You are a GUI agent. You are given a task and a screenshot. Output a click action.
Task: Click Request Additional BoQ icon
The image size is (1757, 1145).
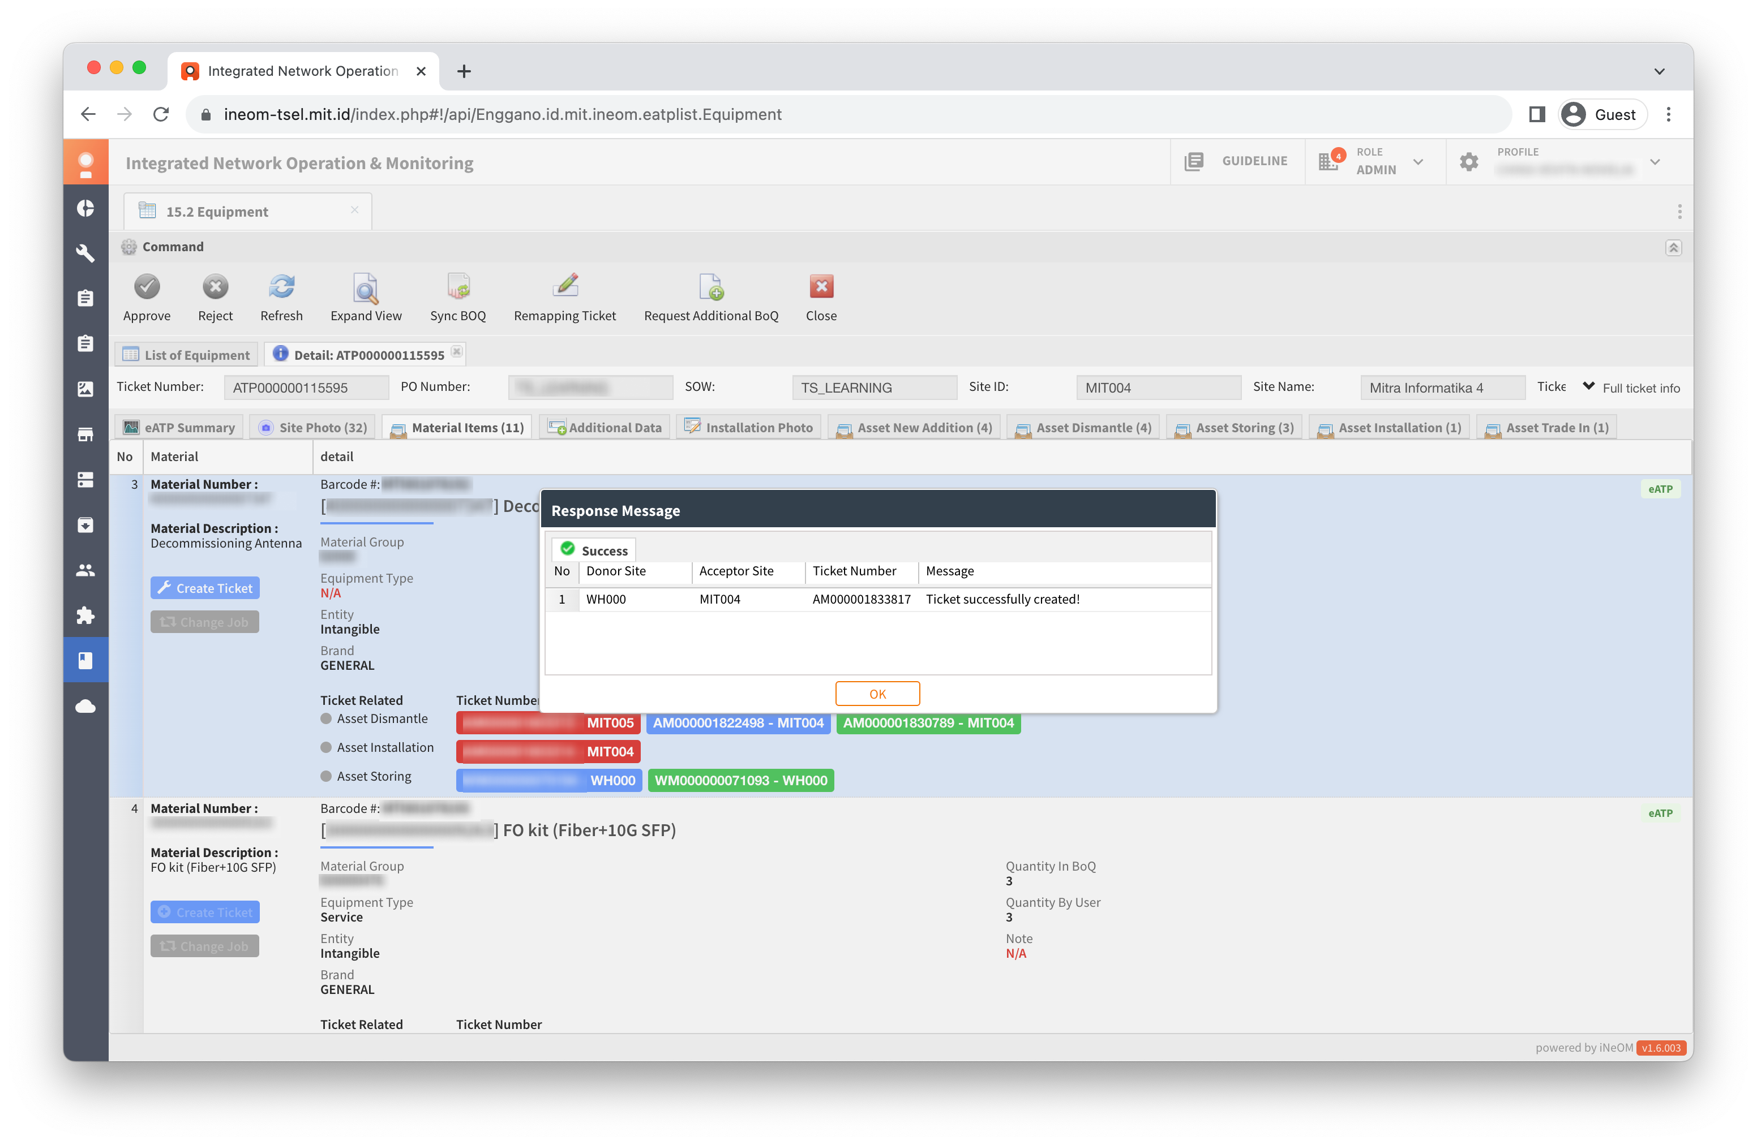(711, 287)
